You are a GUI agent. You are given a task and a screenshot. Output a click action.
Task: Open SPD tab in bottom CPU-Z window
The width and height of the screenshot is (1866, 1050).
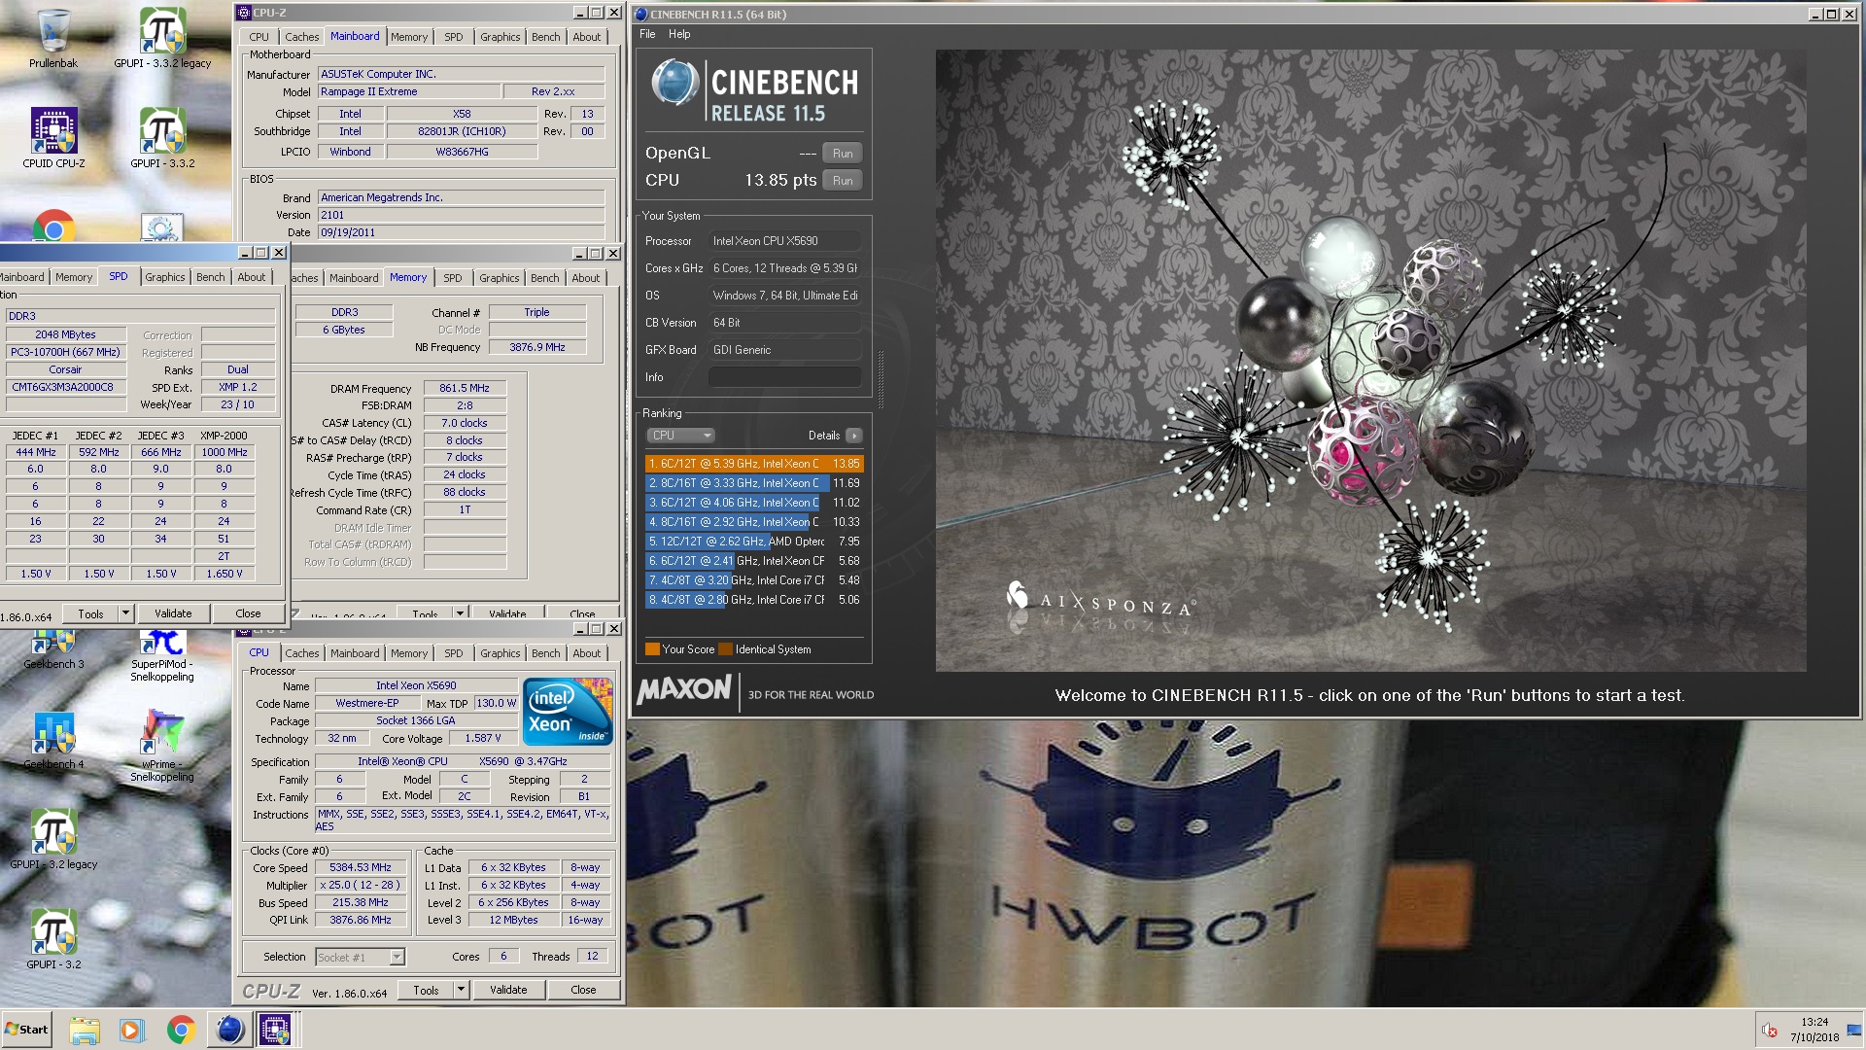tap(454, 653)
